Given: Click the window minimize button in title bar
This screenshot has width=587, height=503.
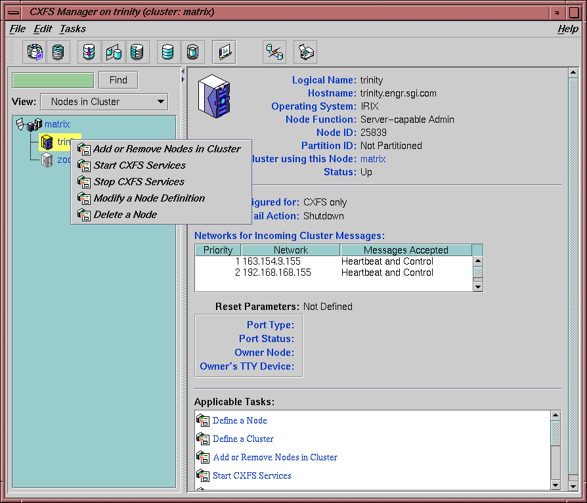Looking at the screenshot, I should (557, 12).
